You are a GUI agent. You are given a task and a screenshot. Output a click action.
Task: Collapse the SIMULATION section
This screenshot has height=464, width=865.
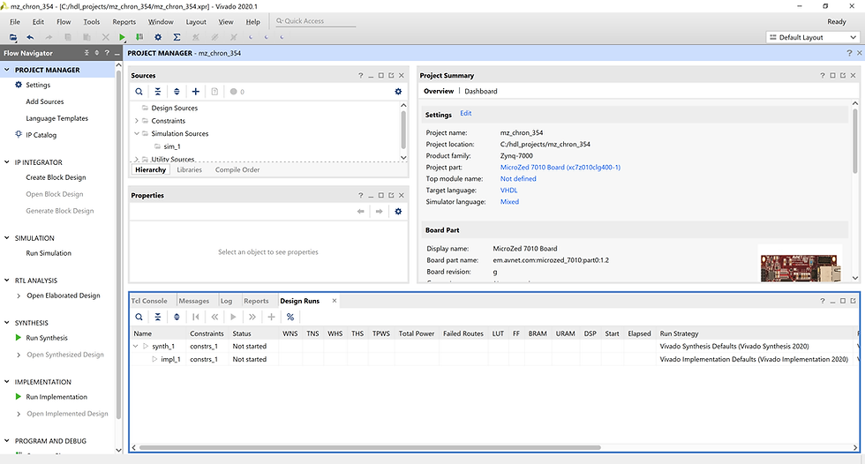tap(7, 238)
